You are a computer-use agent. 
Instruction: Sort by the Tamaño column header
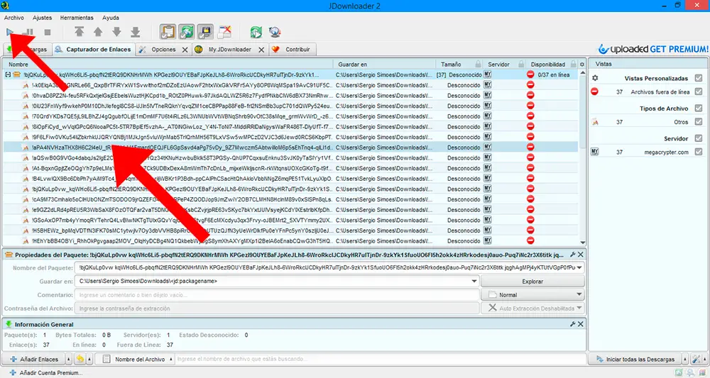tap(459, 65)
